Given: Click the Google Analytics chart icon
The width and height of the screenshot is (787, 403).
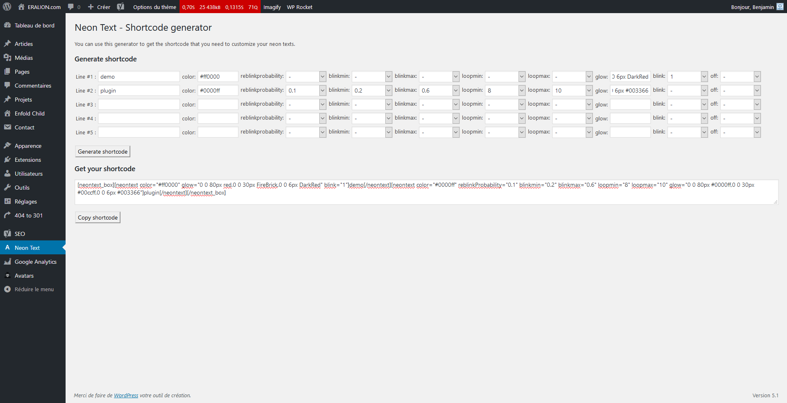Looking at the screenshot, I should pos(7,262).
